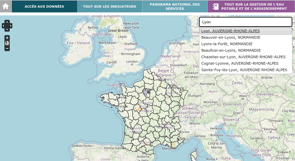
Task: Pan the map downward with arrow
Action: [7, 30]
